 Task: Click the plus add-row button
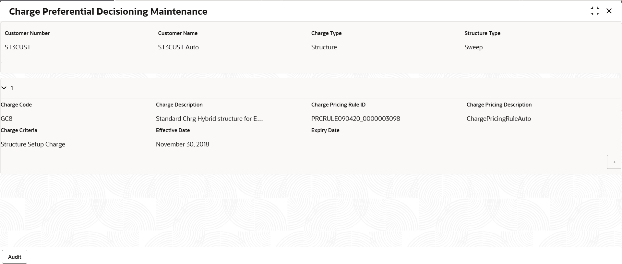[x=614, y=162]
